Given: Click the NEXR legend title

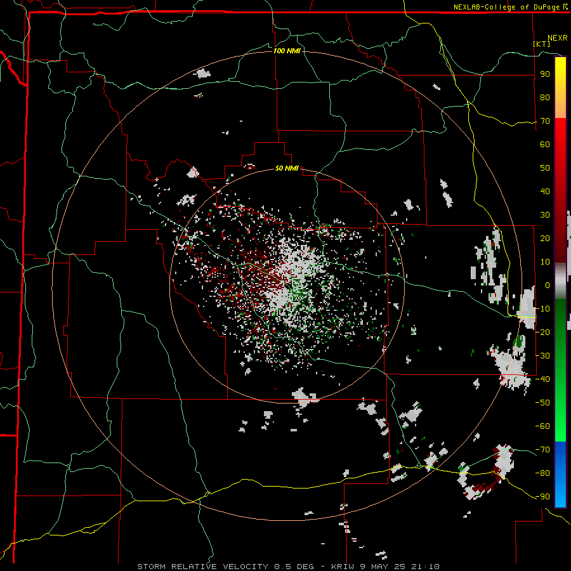Looking at the screenshot, I should click(x=558, y=38).
